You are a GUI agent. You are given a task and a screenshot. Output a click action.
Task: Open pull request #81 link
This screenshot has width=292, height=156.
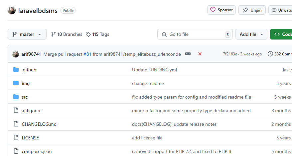(x=87, y=54)
